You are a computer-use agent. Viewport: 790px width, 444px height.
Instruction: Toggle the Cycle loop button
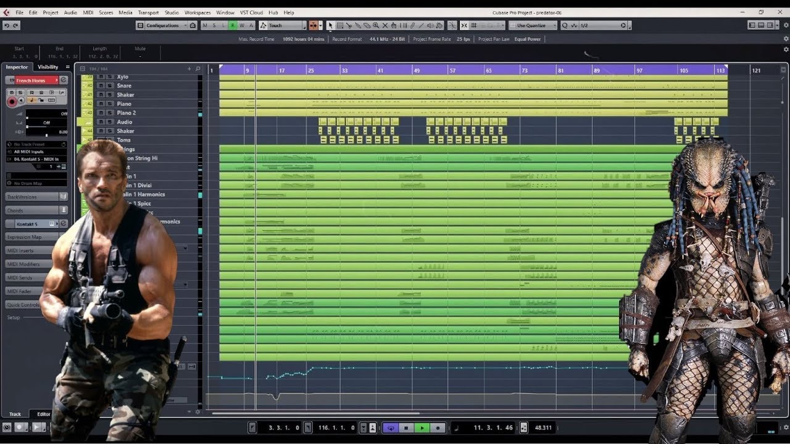(390, 427)
